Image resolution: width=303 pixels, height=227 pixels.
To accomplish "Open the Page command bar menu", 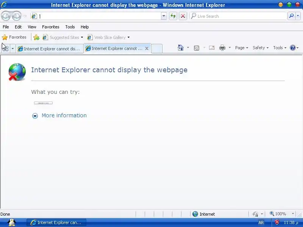I will 242,48.
